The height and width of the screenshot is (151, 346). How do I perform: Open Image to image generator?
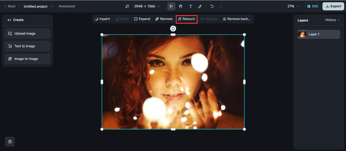tap(28, 59)
